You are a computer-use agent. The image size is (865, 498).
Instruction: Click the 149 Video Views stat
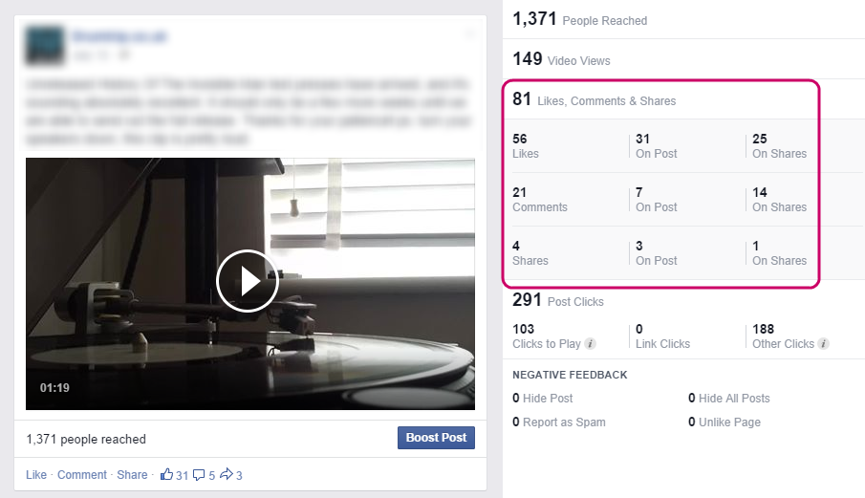561,59
